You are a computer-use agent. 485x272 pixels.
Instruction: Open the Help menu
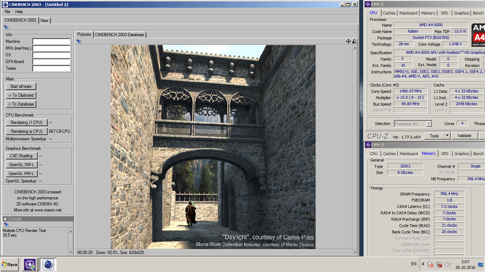click(x=19, y=12)
